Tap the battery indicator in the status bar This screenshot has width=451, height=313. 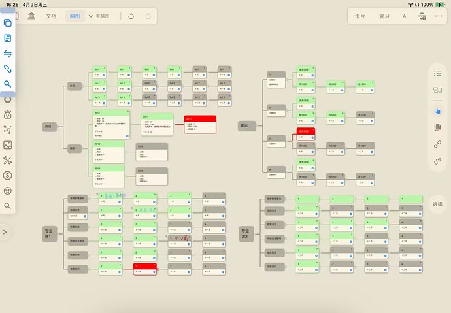pyautogui.click(x=440, y=5)
